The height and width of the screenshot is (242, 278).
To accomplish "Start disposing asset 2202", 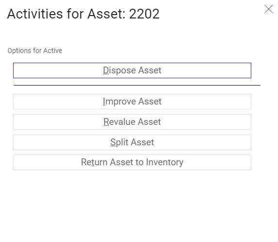I will pos(132,70).
